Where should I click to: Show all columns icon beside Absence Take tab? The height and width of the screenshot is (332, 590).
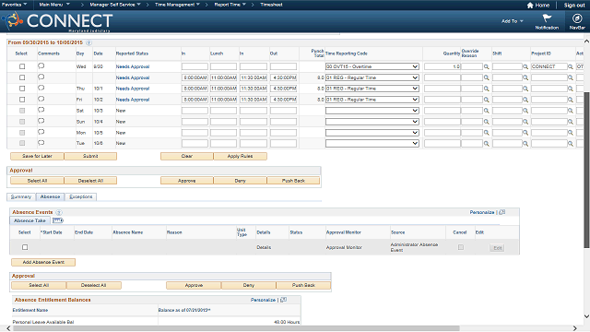pyautogui.click(x=57, y=220)
